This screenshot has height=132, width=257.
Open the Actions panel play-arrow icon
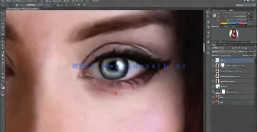pyautogui.click(x=208, y=16)
